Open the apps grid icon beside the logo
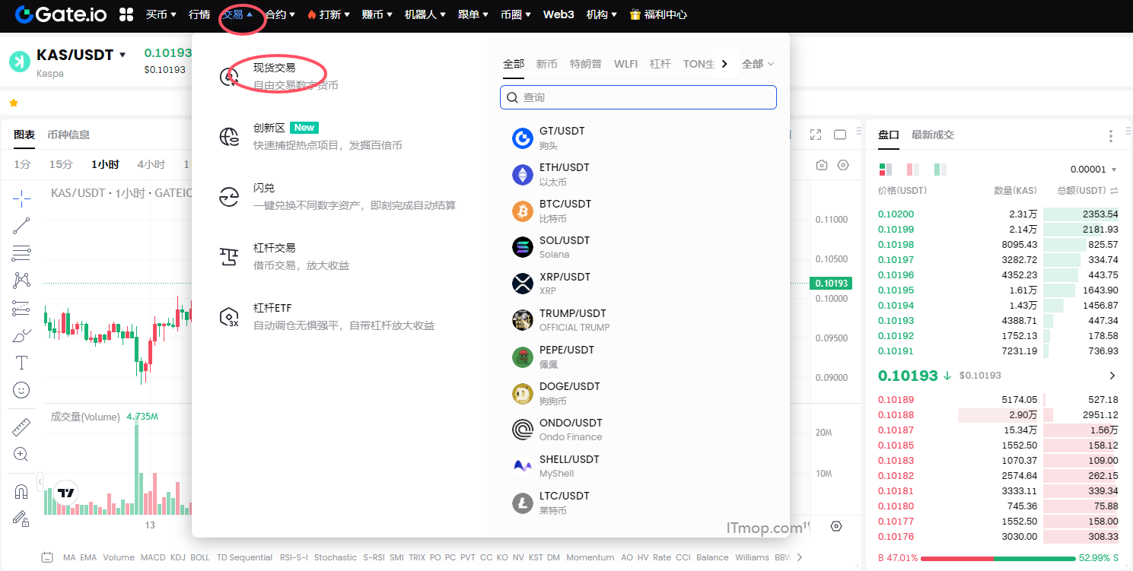 tap(126, 14)
